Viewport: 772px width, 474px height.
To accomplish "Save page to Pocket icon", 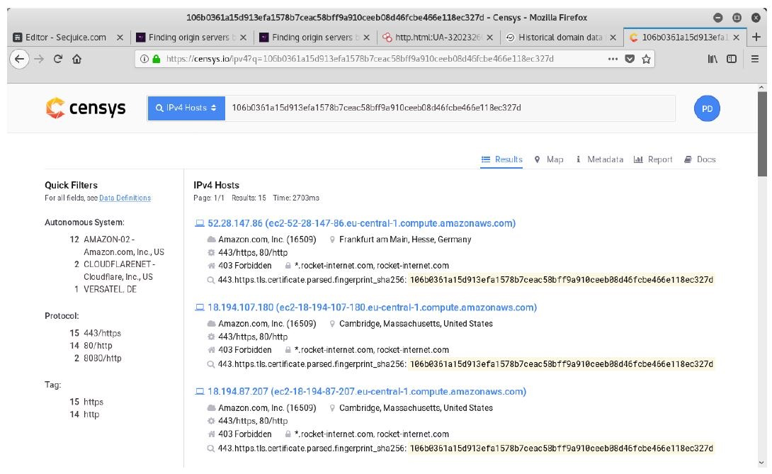I will (630, 59).
